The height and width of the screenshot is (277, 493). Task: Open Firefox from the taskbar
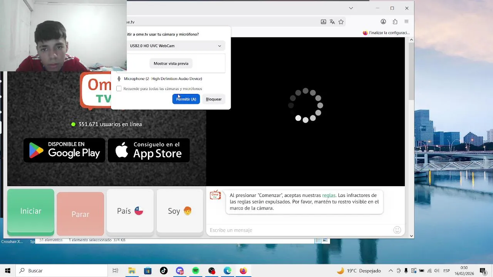click(243, 271)
